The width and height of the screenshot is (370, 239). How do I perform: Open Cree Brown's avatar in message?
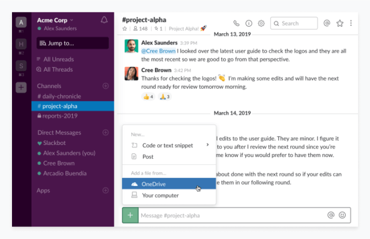pos(131,73)
